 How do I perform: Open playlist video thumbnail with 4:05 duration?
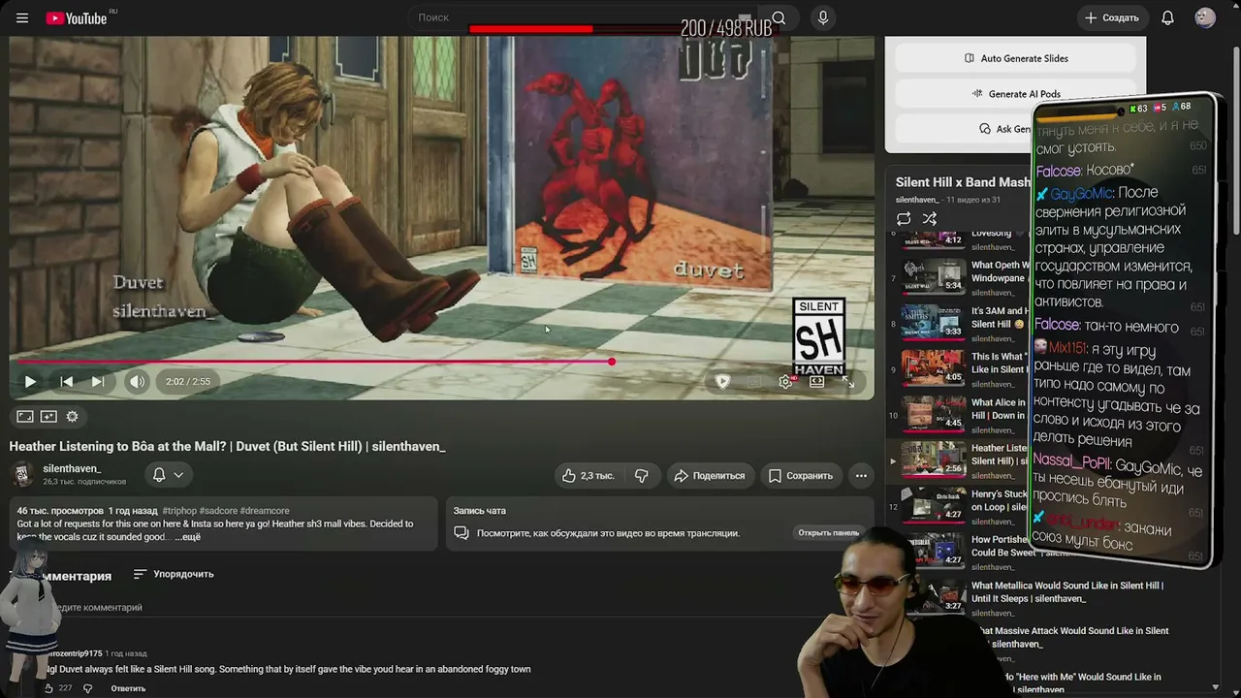[x=933, y=368]
